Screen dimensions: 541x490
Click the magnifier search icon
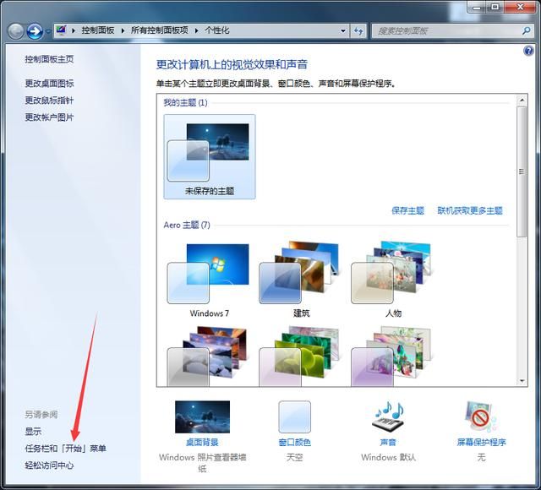[526, 31]
